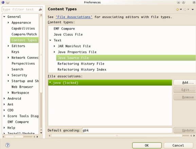
Task: Click the help question mark icon
Action: 7,145
